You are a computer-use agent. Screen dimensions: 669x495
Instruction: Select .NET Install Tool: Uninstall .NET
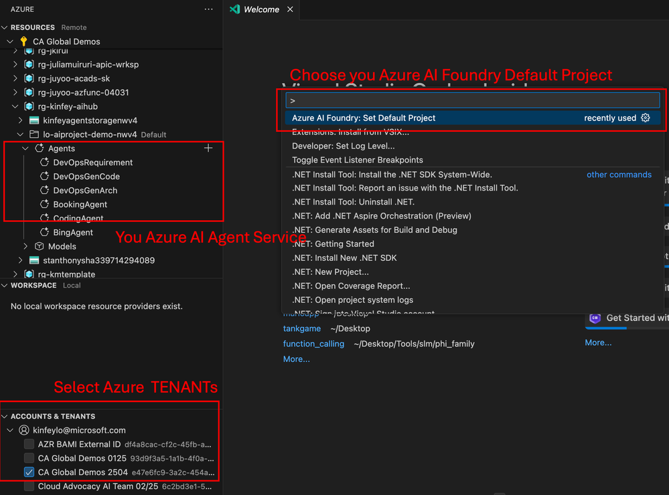pos(473,201)
